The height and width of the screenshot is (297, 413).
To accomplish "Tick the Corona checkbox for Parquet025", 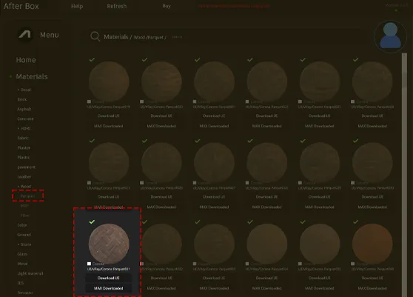I will tap(89, 183).
